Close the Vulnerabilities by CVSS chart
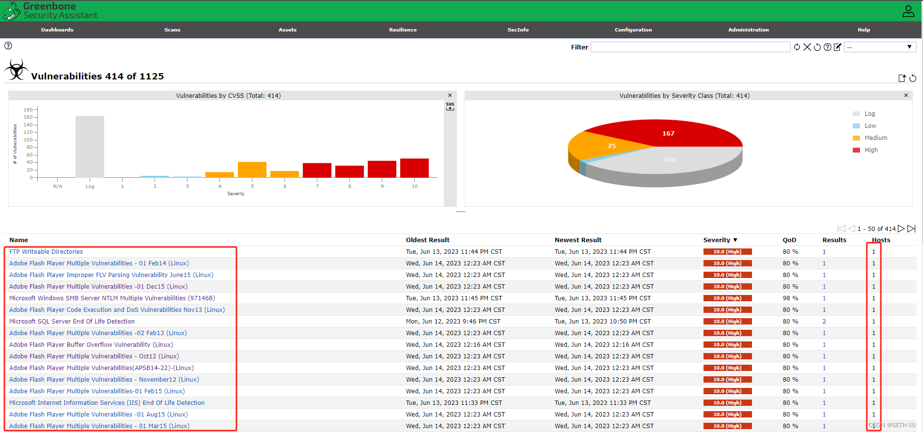Screen dimensions: 923x432 point(450,95)
